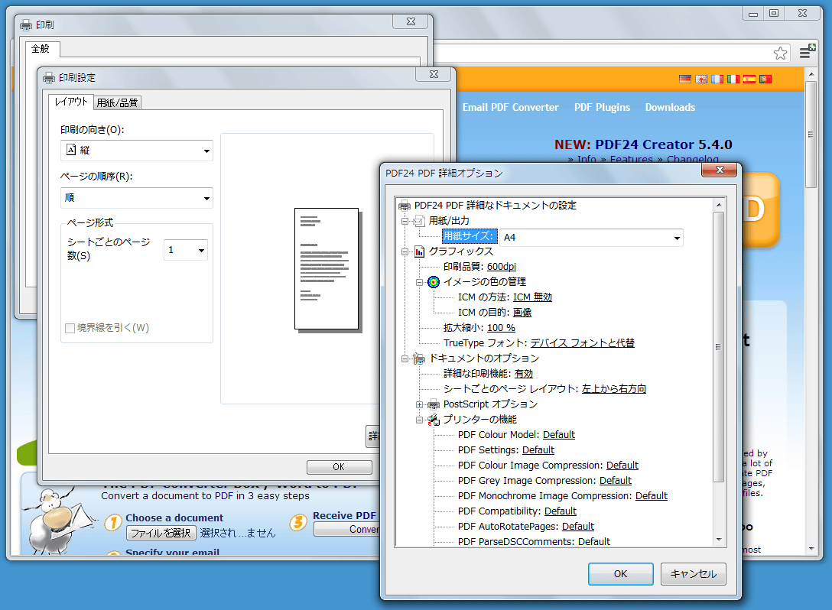Viewport: 832px width, 610px height.
Task: Click the printer icon of PDF24 document settings
Action: [x=405, y=206]
